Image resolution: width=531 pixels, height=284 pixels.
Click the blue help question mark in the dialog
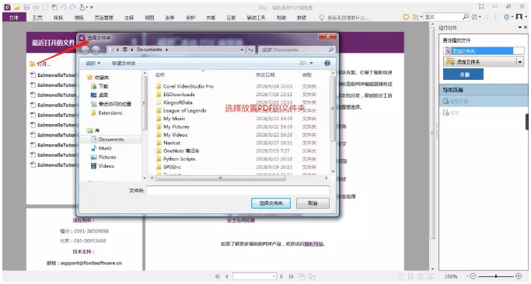click(x=327, y=63)
